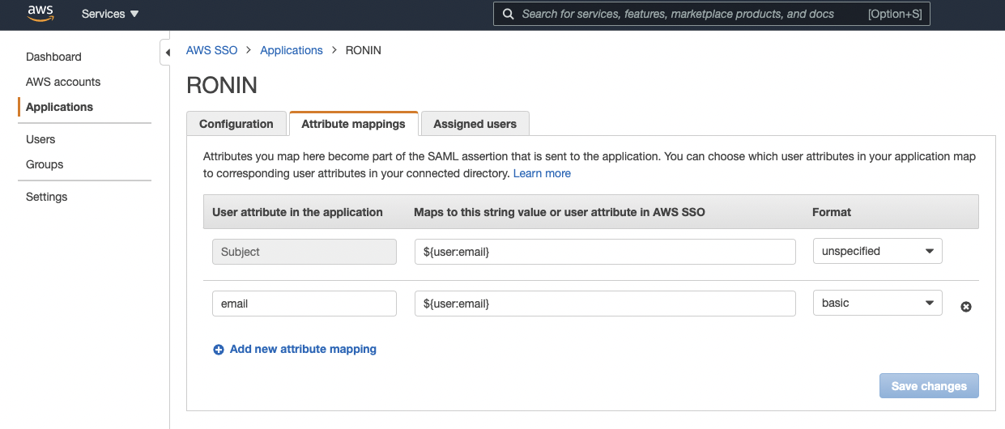The height and width of the screenshot is (429, 1005).
Task: Remove the email attribute mapping row
Action: [965, 307]
